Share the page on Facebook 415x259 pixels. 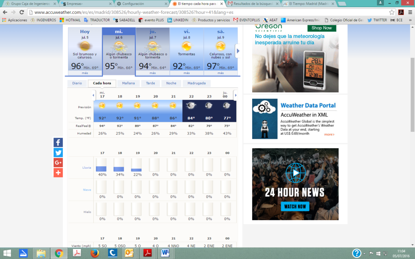click(x=58, y=142)
